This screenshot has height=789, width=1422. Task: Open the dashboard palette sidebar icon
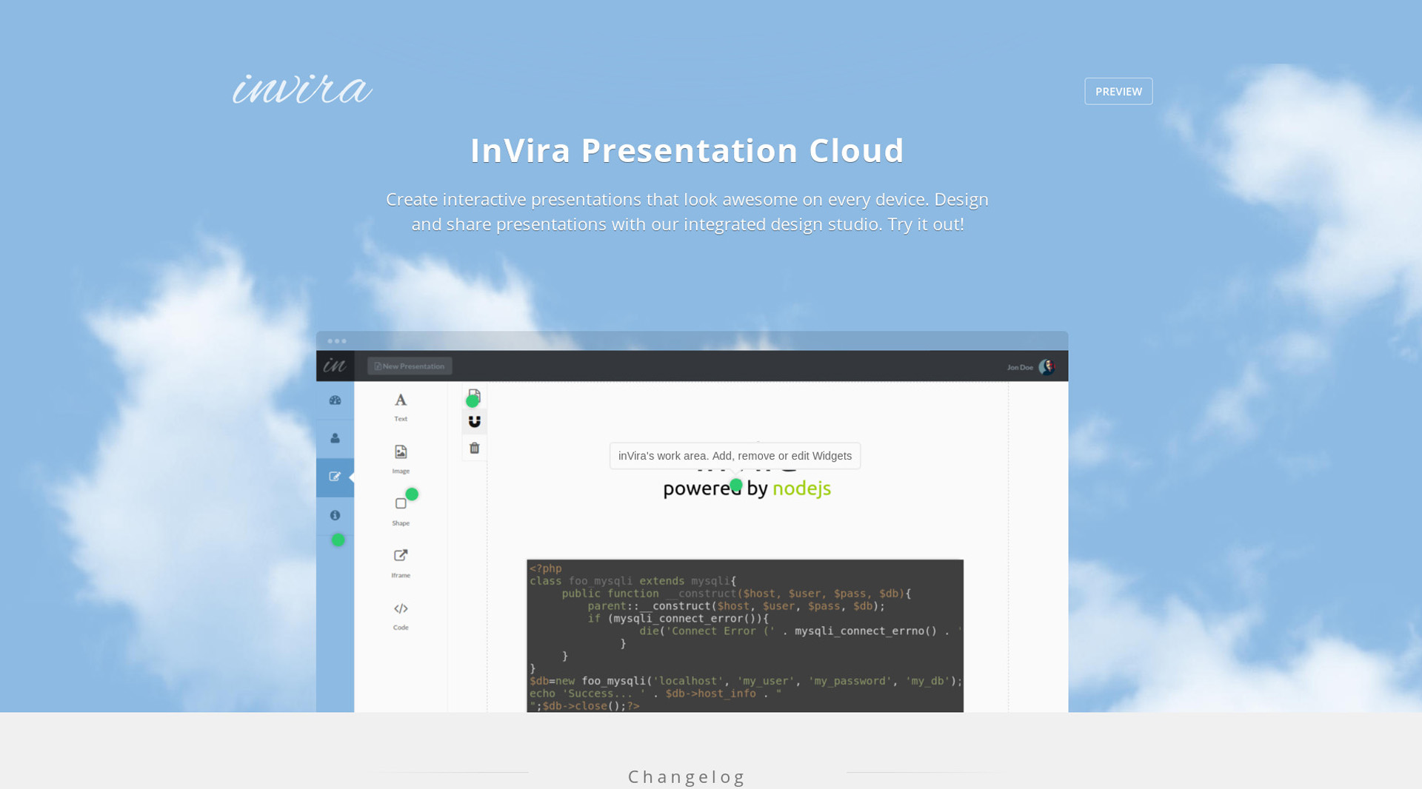(335, 400)
